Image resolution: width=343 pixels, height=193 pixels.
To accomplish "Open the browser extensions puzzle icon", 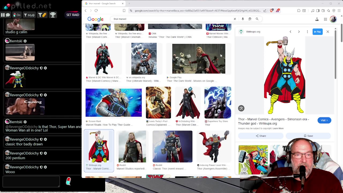I will (299, 11).
